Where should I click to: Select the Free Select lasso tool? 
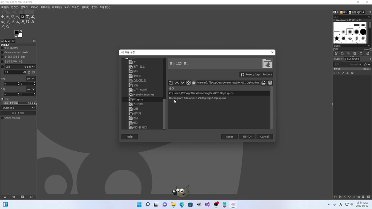[12, 17]
